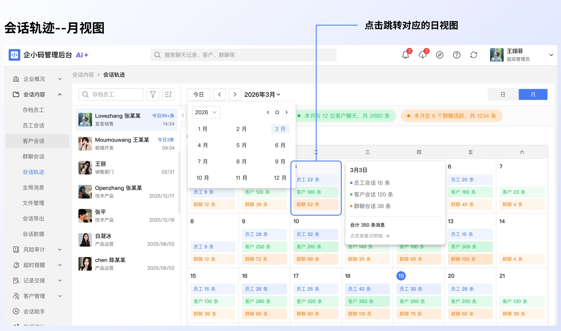
Task: Expand 企业概况 menu chevron
Action: pos(60,79)
